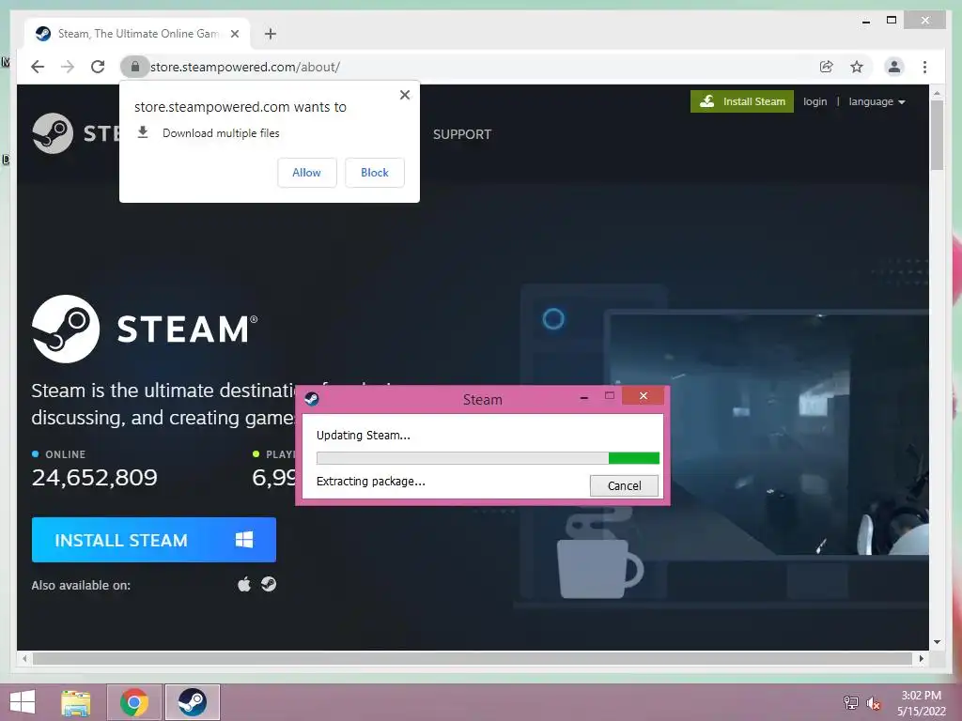
Task: Click the horizontal scrollbar thumb
Action: coord(473,658)
